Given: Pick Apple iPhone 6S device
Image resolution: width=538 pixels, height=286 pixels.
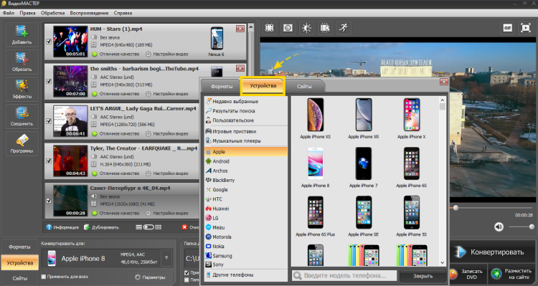Looking at the screenshot, I should pyautogui.click(x=412, y=167).
